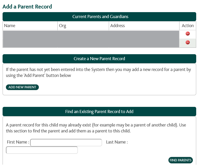This screenshot has height=167, width=198.
Task: Click the Create a New Parent Record header
Action: 99,59
